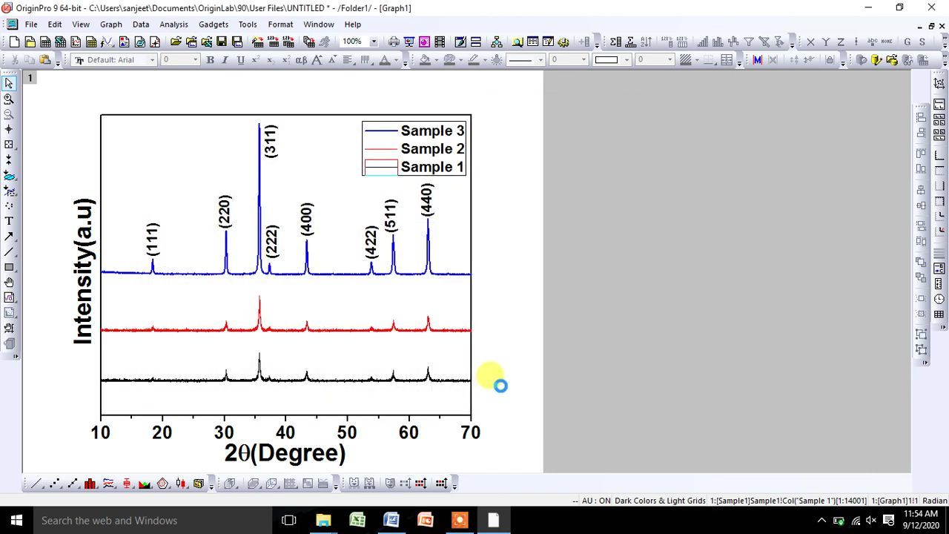Image resolution: width=949 pixels, height=534 pixels.
Task: Toggle Italic text formatting
Action: pyautogui.click(x=225, y=60)
